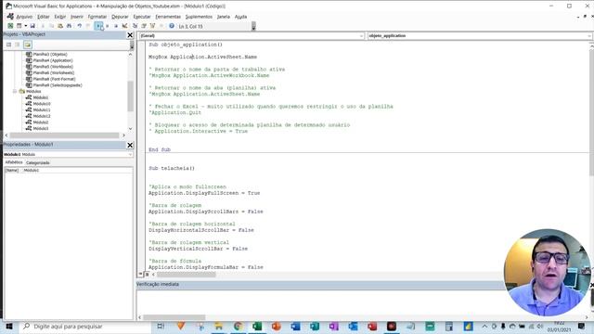Screen dimensions: 594x334
Task: Click Procedure View button at code window bottom
Action: point(140,275)
